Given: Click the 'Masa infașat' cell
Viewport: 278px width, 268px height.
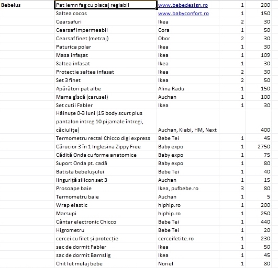Looking at the screenshot, I should (x=106, y=55).
